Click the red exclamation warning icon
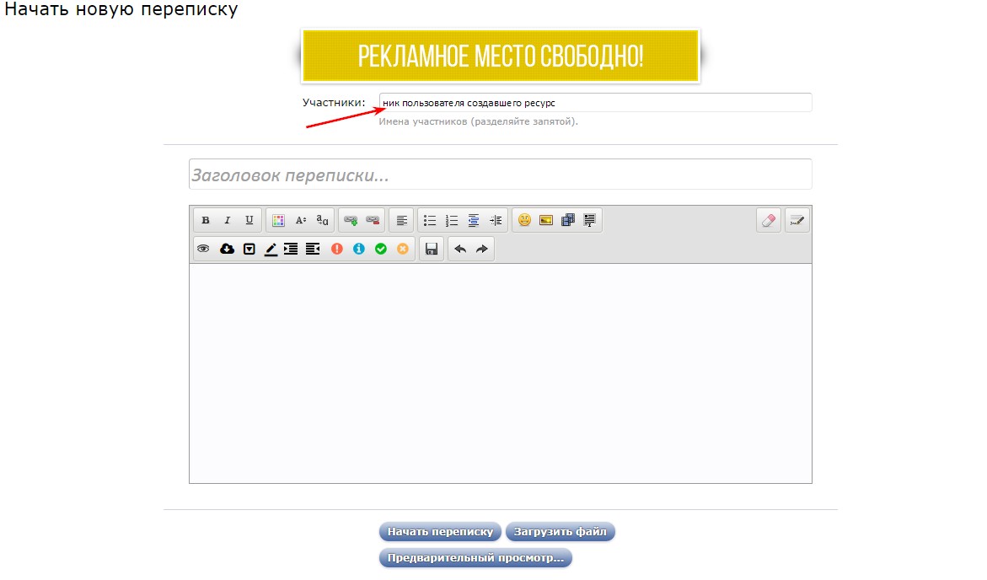This screenshot has width=987, height=580. click(x=337, y=250)
